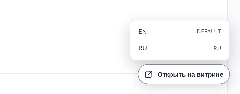Click the Открыть на витрине button
The width and height of the screenshot is (240, 94).
(184, 74)
